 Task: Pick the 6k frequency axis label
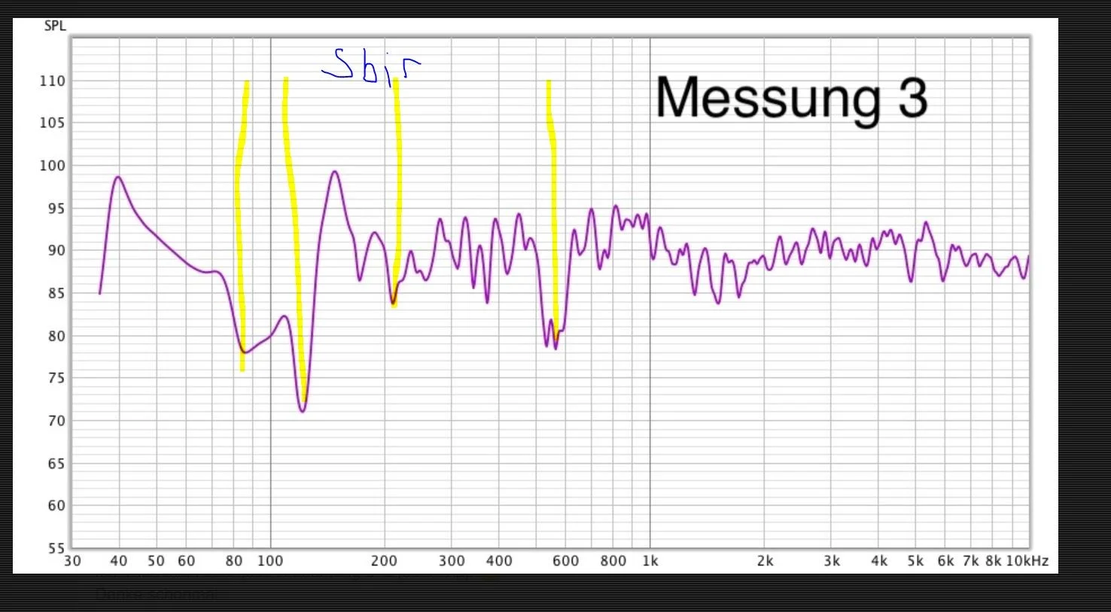946,561
